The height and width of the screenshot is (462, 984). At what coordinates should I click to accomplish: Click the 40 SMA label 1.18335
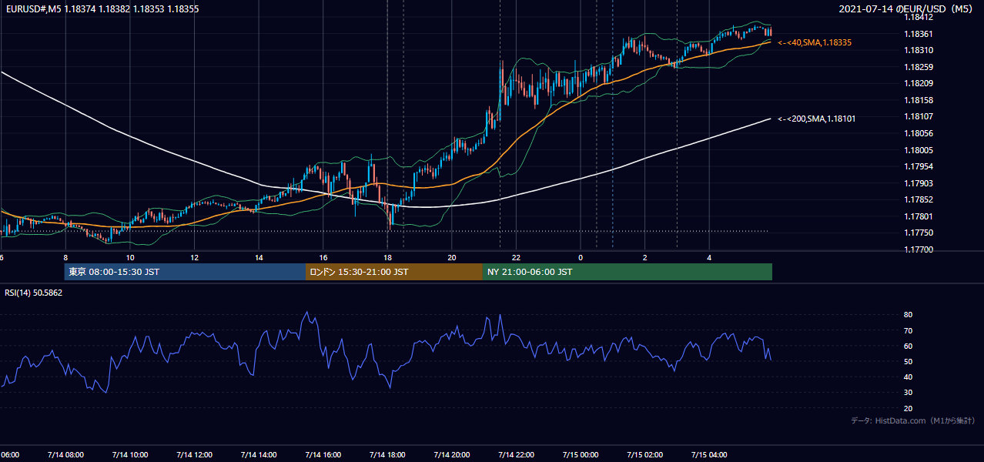click(815, 43)
